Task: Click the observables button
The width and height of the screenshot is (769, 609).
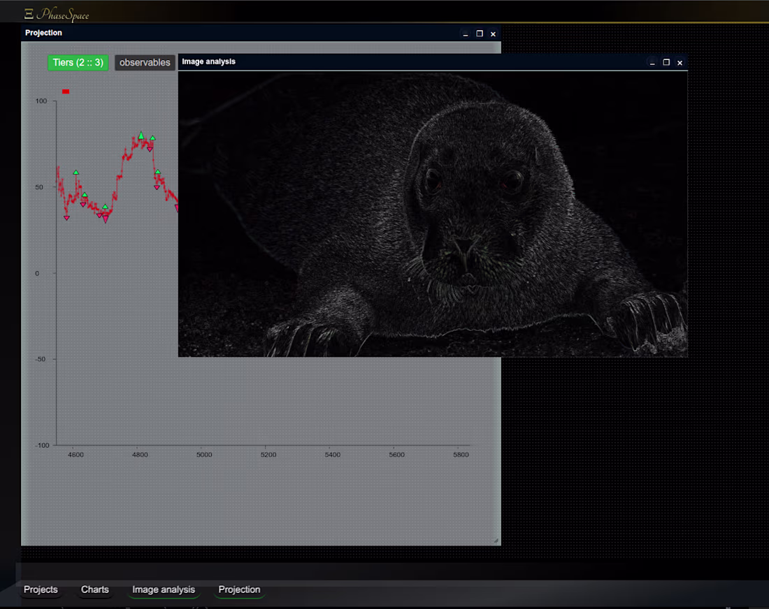Action: tap(145, 63)
